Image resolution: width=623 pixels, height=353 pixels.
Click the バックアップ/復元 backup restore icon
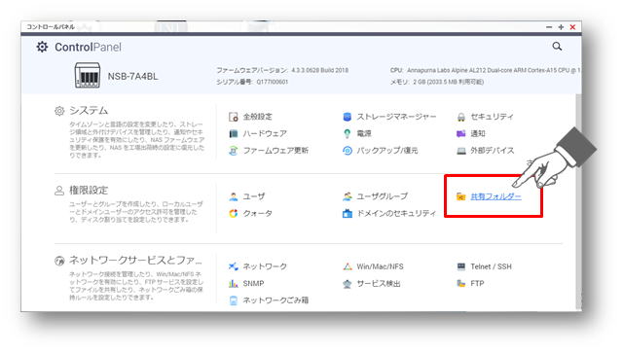click(x=348, y=151)
